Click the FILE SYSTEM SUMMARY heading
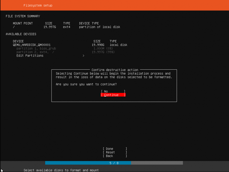Image resolution: width=229 pixels, height=172 pixels. pos(23,16)
